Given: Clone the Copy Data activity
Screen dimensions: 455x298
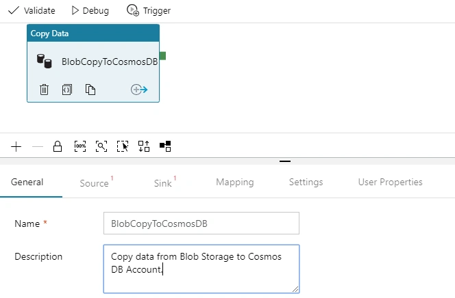Looking at the screenshot, I should pos(90,90).
